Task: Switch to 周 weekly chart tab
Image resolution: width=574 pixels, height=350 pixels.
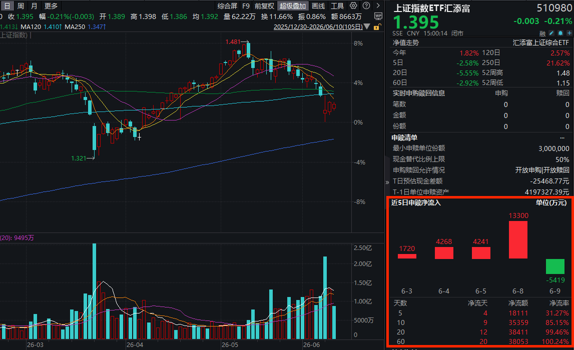Action: coord(21,6)
